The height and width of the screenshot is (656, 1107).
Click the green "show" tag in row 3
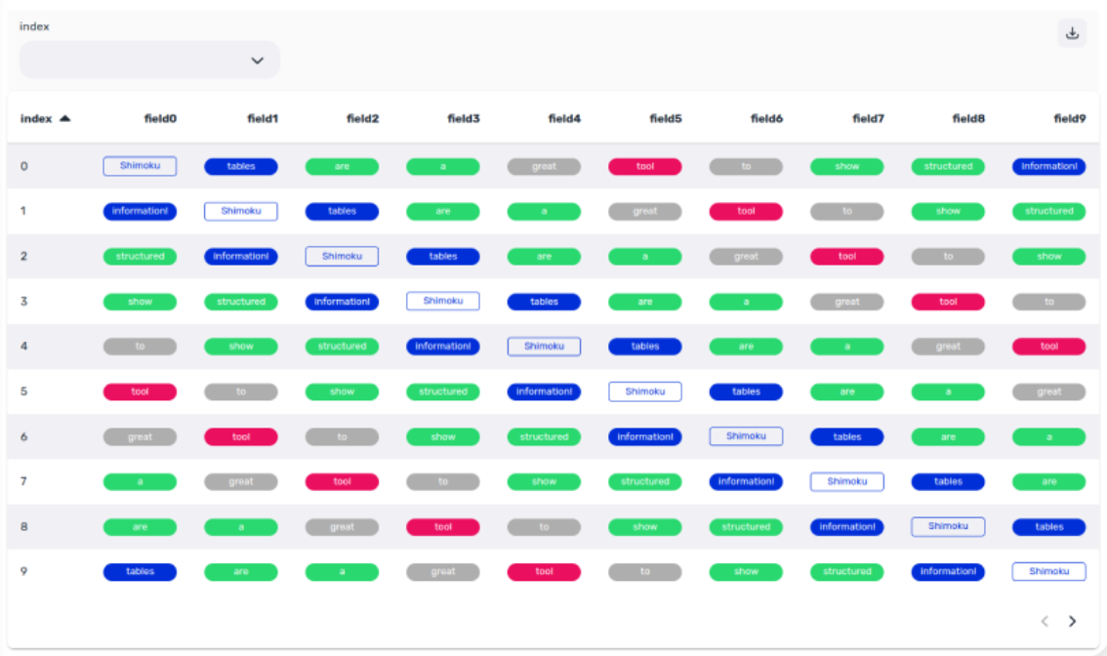pyautogui.click(x=140, y=302)
